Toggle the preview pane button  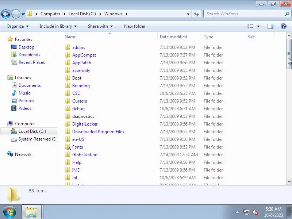(x=270, y=26)
